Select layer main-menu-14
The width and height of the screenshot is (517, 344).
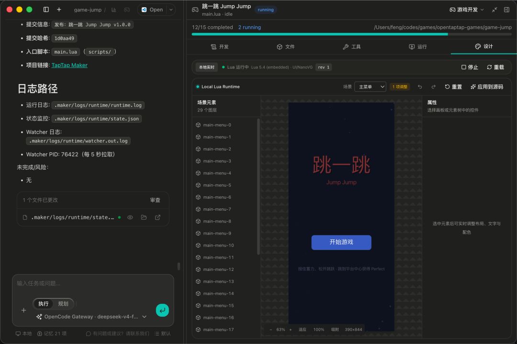[x=225, y=293]
